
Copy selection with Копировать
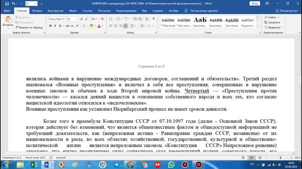[x=24, y=23]
